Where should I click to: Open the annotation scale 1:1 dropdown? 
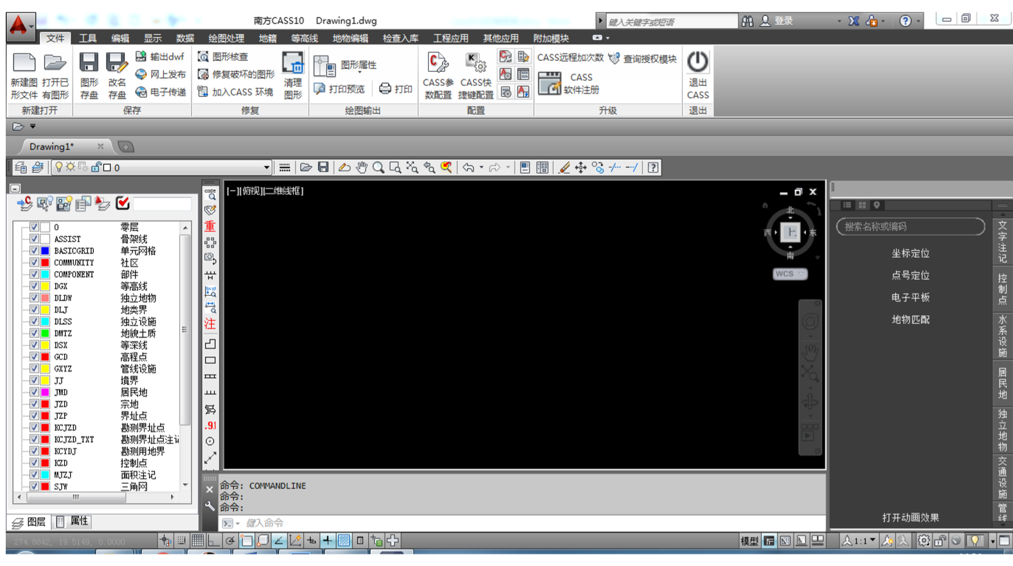coord(872,541)
